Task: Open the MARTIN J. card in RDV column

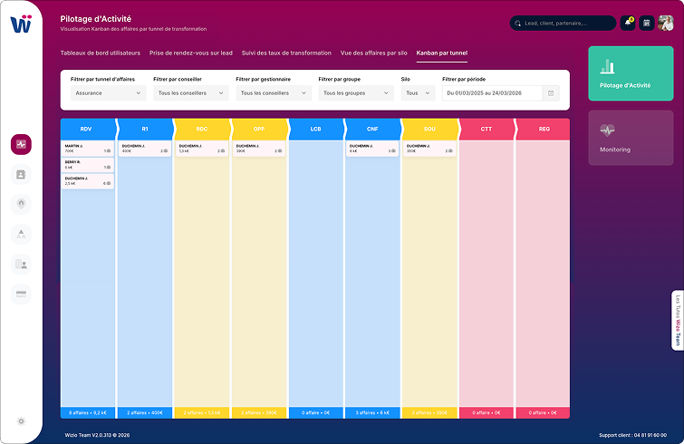Action: point(88,148)
